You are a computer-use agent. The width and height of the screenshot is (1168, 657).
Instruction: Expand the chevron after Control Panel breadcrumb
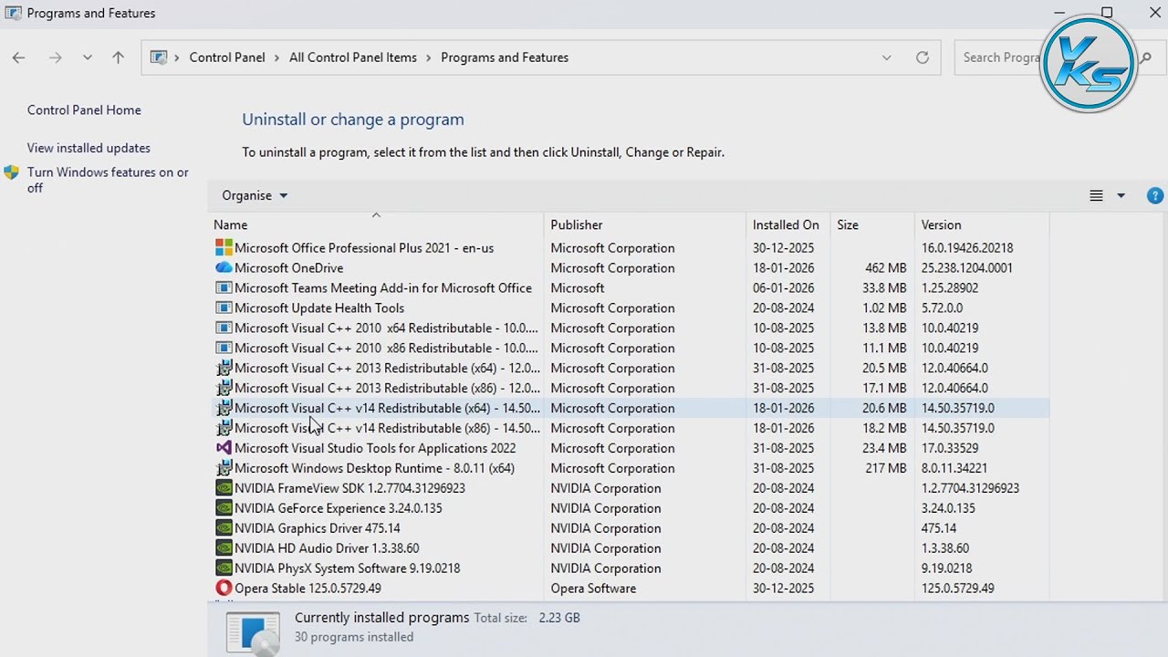coord(277,57)
